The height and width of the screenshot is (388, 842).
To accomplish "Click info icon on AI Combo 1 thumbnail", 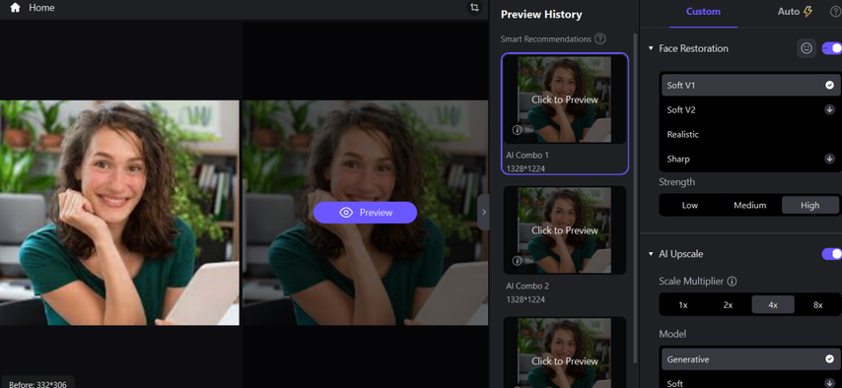I will 517,130.
